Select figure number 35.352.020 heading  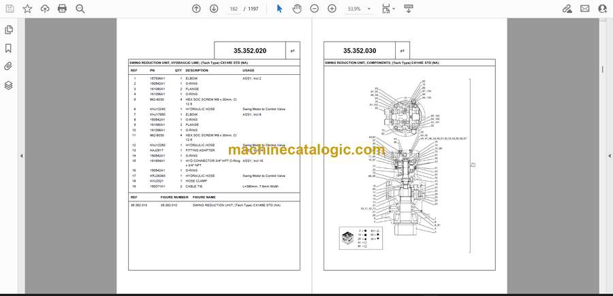tap(250, 51)
